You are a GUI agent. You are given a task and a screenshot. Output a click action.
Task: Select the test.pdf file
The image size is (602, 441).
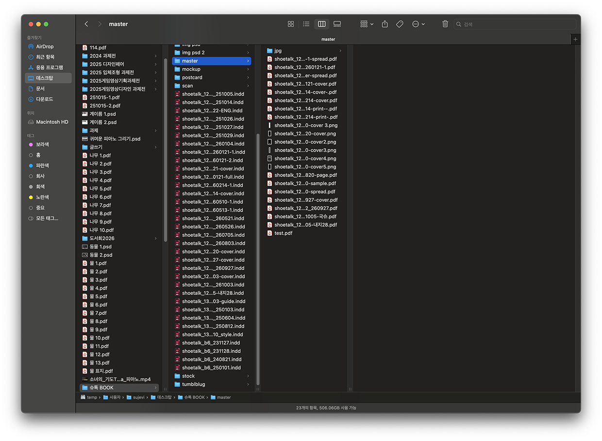coord(304,233)
